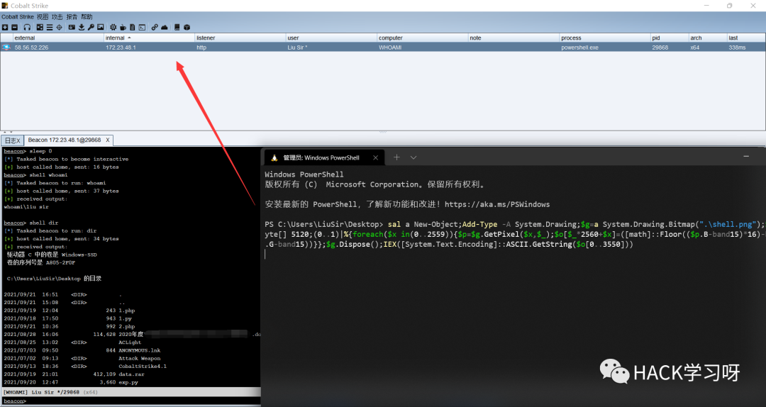Click the Java applet coffee cup icon
Image resolution: width=766 pixels, height=407 pixels.
123,28
